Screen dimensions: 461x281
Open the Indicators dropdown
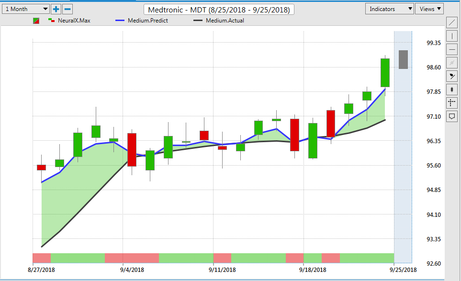tap(390, 9)
